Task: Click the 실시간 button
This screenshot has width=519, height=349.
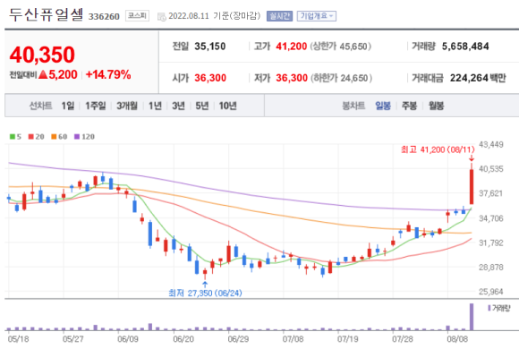Action: point(279,16)
